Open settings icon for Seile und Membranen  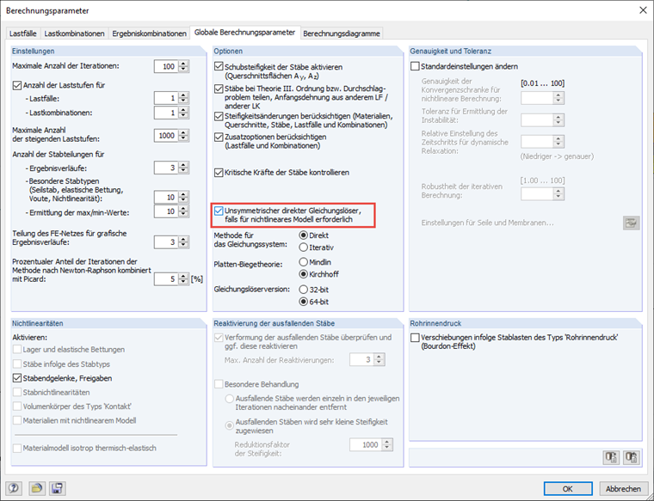[x=632, y=223]
